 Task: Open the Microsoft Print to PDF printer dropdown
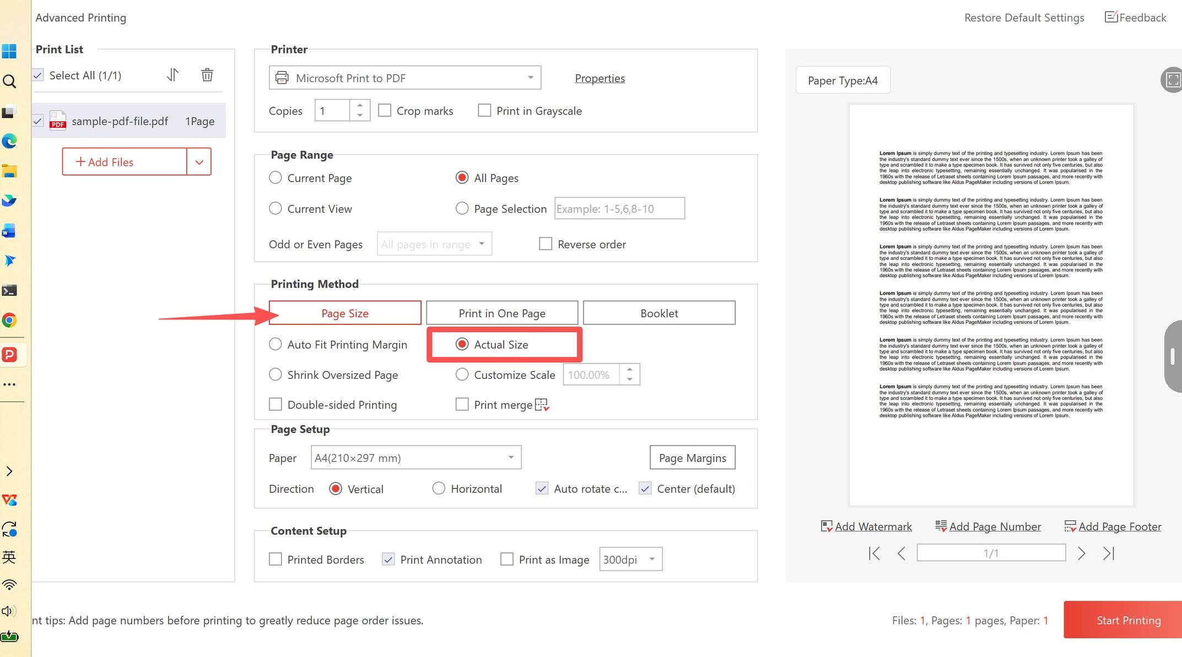coord(405,78)
